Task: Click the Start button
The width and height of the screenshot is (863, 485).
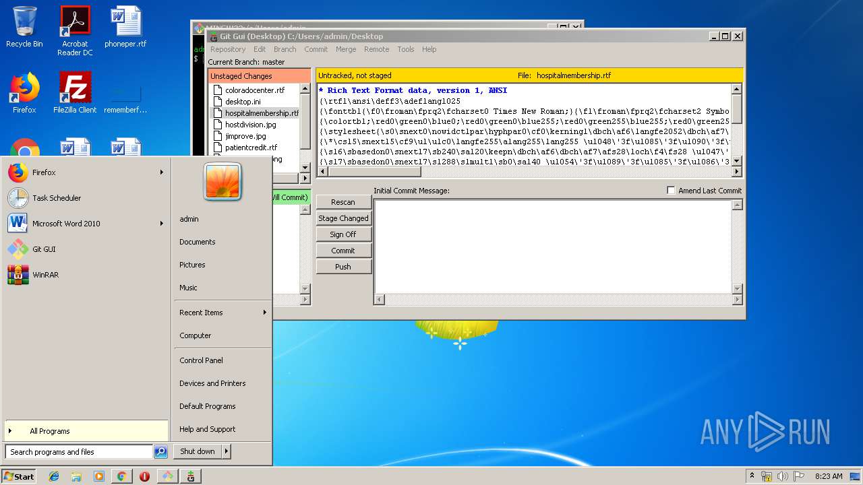Action: point(19,476)
